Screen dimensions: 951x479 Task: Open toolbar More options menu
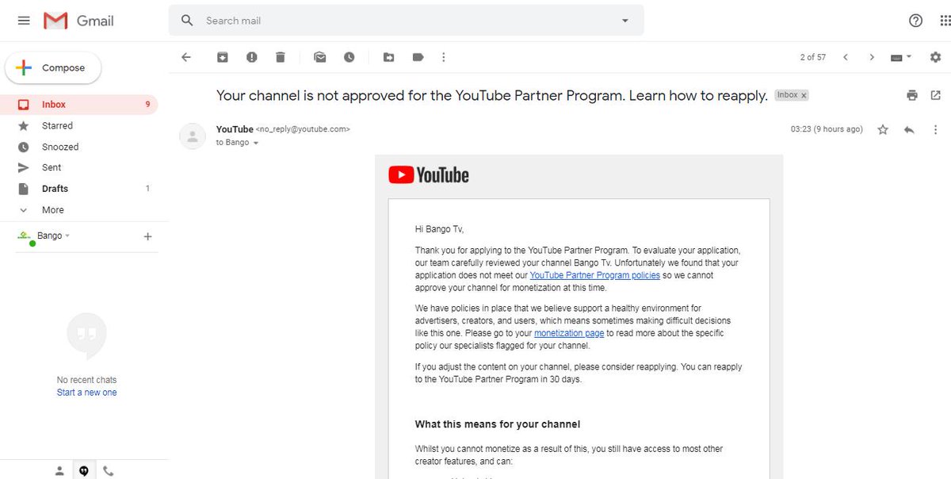click(x=444, y=57)
